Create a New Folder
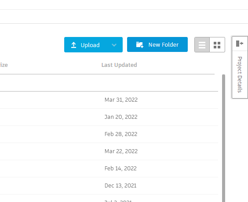 click(157, 44)
